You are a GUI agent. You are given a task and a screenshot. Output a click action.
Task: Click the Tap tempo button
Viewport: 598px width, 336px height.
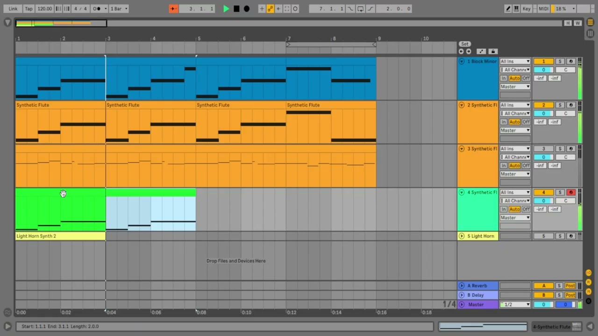28,8
